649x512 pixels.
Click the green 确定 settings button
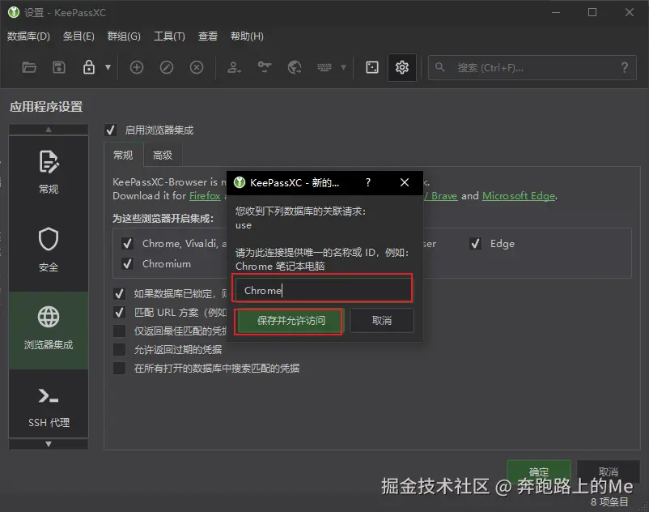pos(538,471)
